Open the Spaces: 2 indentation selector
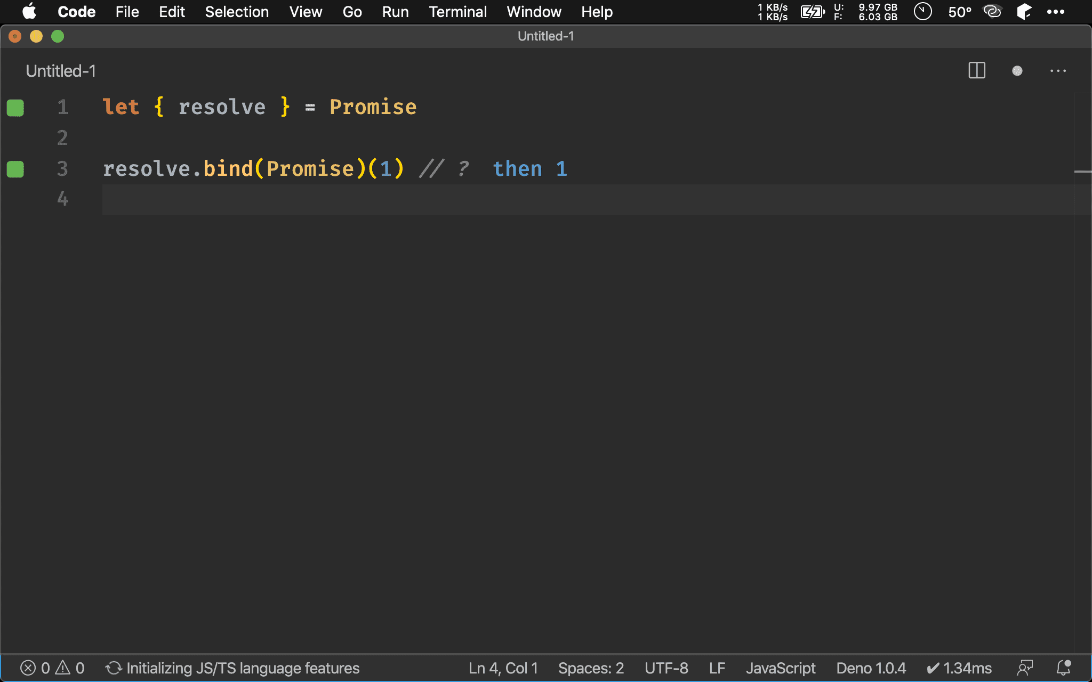This screenshot has height=682, width=1092. point(591,668)
